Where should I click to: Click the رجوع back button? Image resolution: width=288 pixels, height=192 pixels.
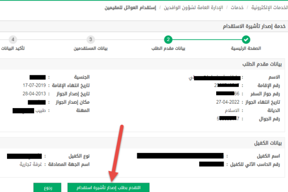pos(47,187)
